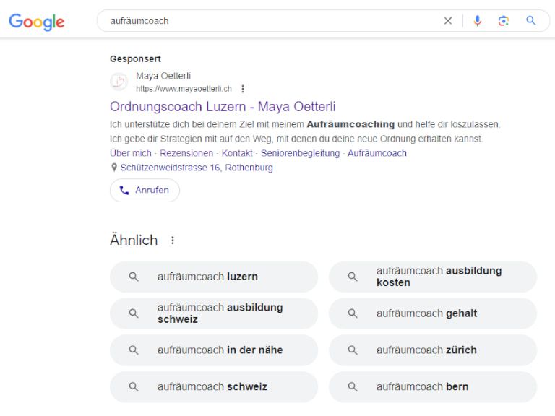555x416 pixels.
Task: Go to the Kontakt sitelink
Action: pyautogui.click(x=237, y=153)
